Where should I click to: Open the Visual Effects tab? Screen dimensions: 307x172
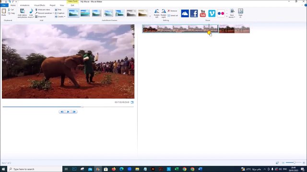click(39, 5)
